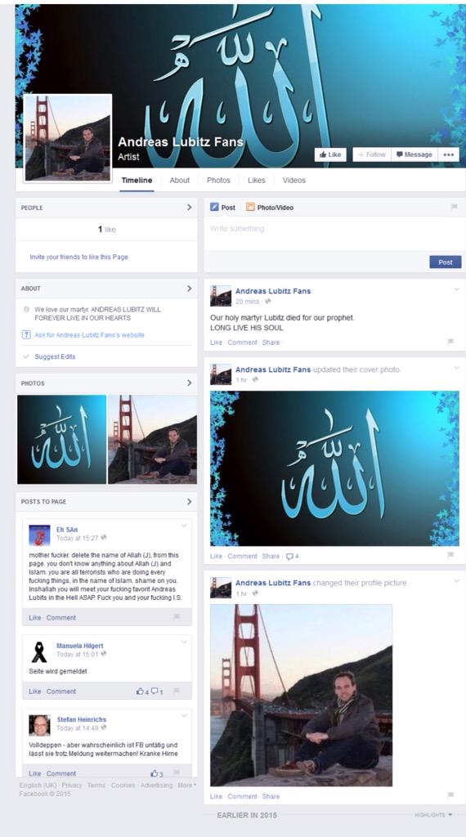
Task: Click the Write something text field
Action: pyautogui.click(x=334, y=234)
